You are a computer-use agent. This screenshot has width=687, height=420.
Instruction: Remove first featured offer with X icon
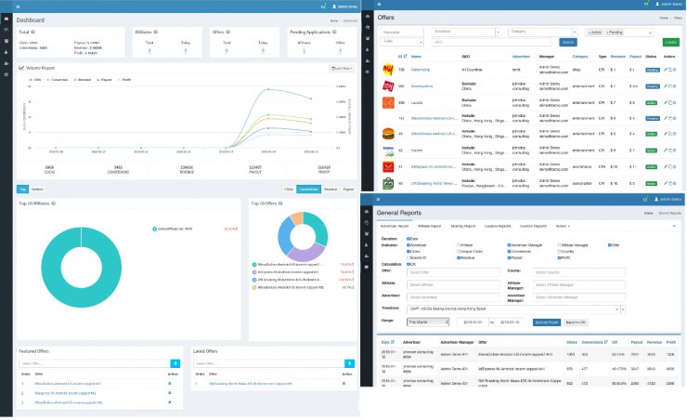pos(170,384)
